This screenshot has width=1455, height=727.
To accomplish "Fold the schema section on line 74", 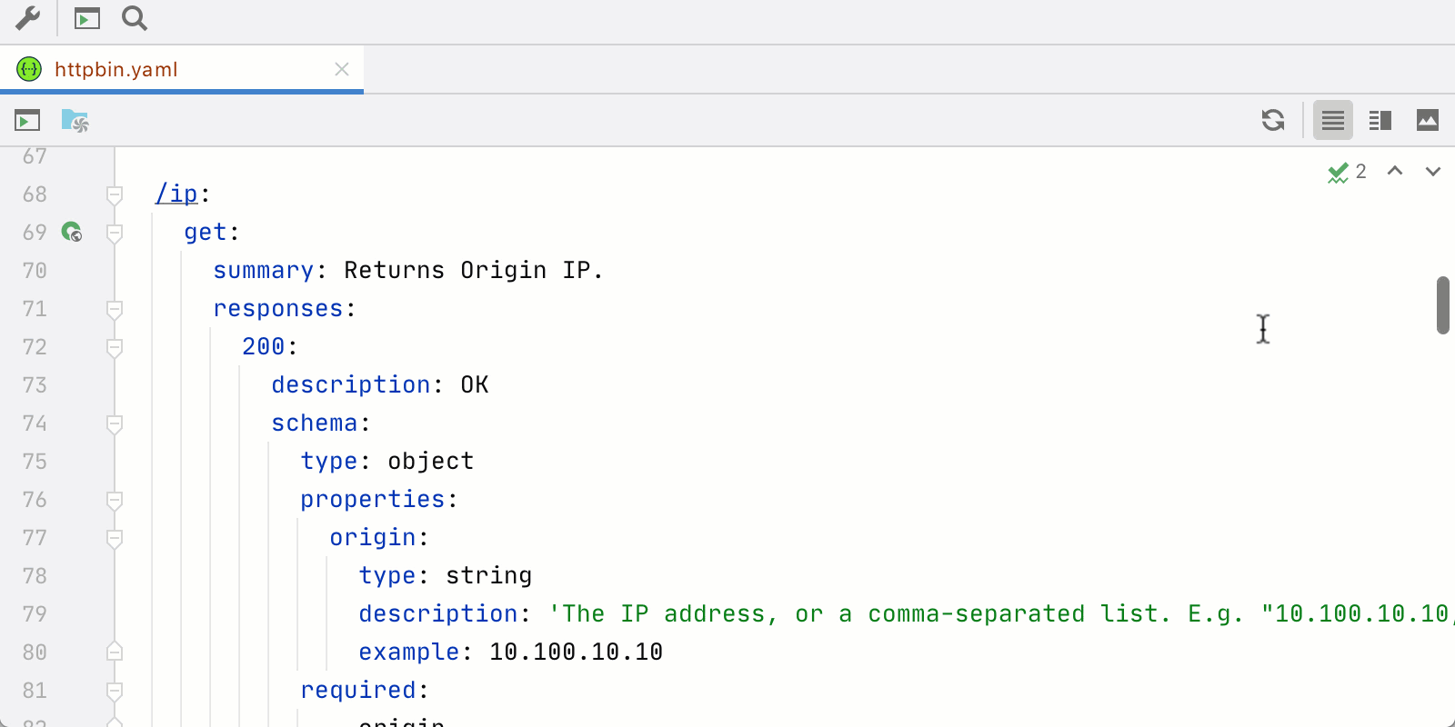I will click(x=115, y=423).
